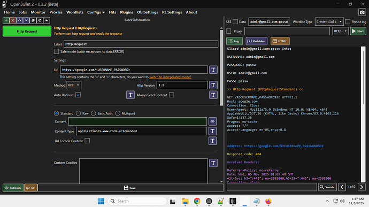Follow the switch to interpolated mode link
369x207 pixels.
click(170, 77)
